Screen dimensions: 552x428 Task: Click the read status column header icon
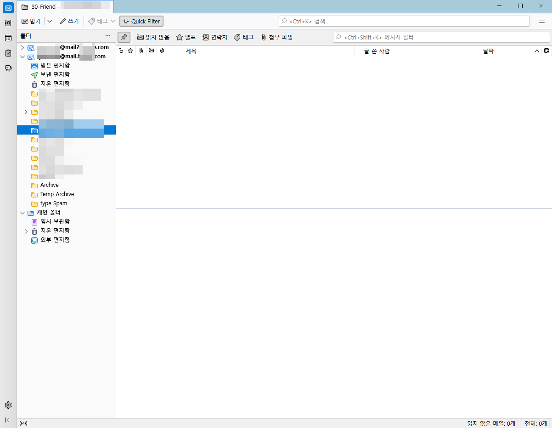[151, 51]
